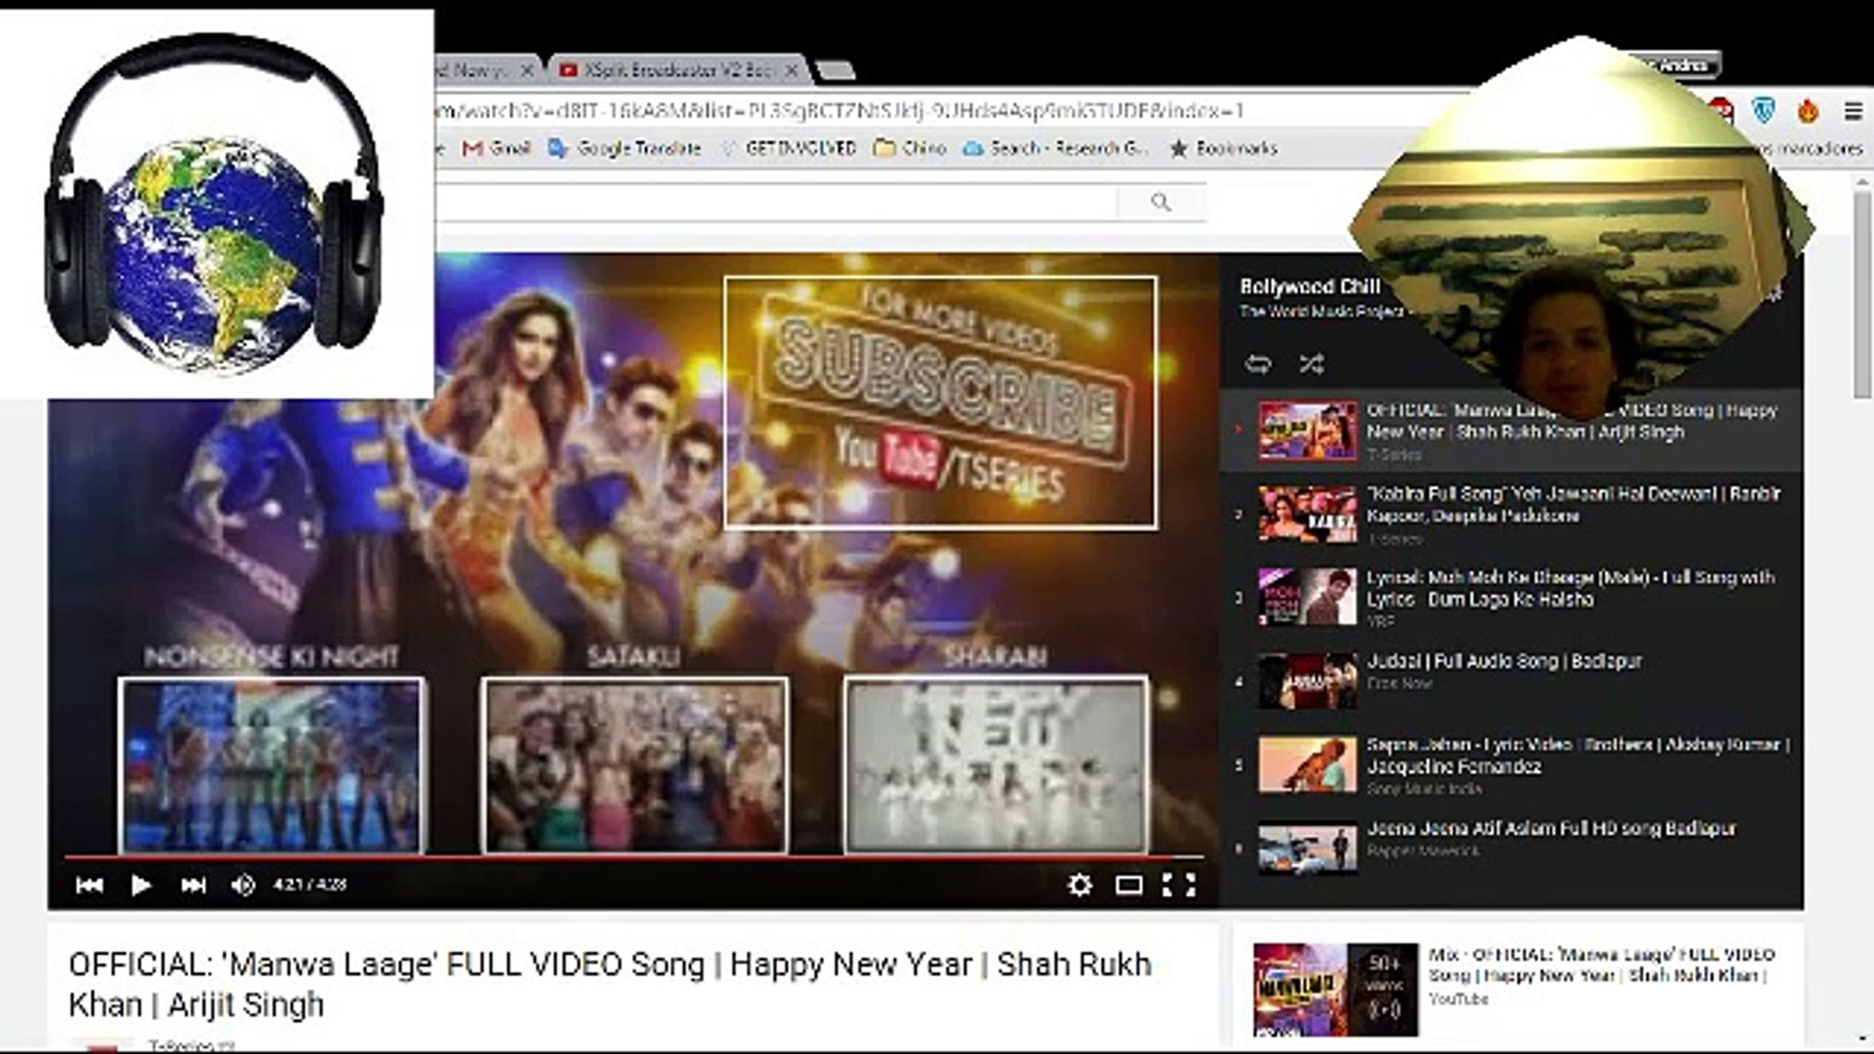Toggle playlist loop icon
The image size is (1874, 1054).
[x=1258, y=364]
